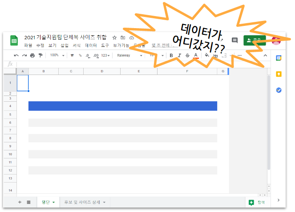Open the 보기 menu
The width and height of the screenshot is (295, 212).
point(53,46)
